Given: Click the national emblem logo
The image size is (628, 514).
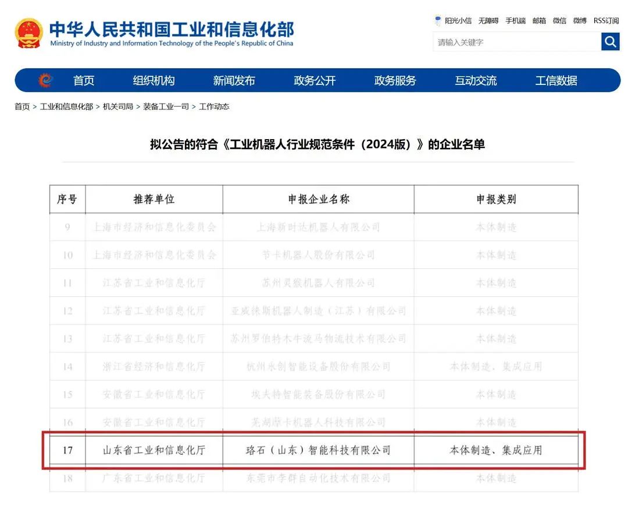Looking at the screenshot, I should [29, 33].
